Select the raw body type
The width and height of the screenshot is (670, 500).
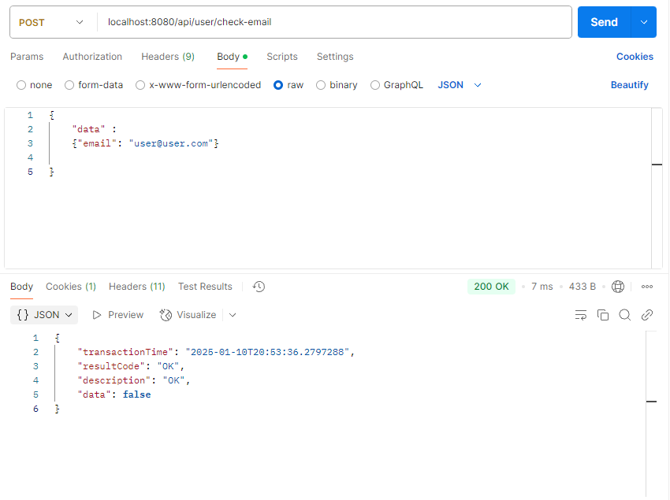pos(278,85)
